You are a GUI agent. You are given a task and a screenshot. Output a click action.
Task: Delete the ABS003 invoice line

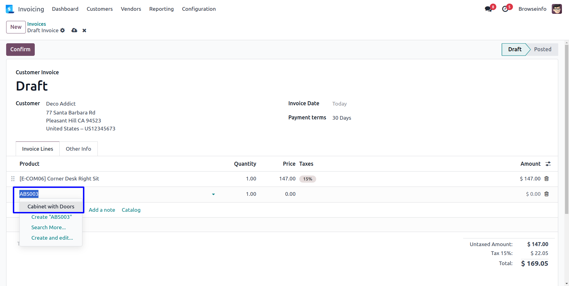click(x=547, y=194)
